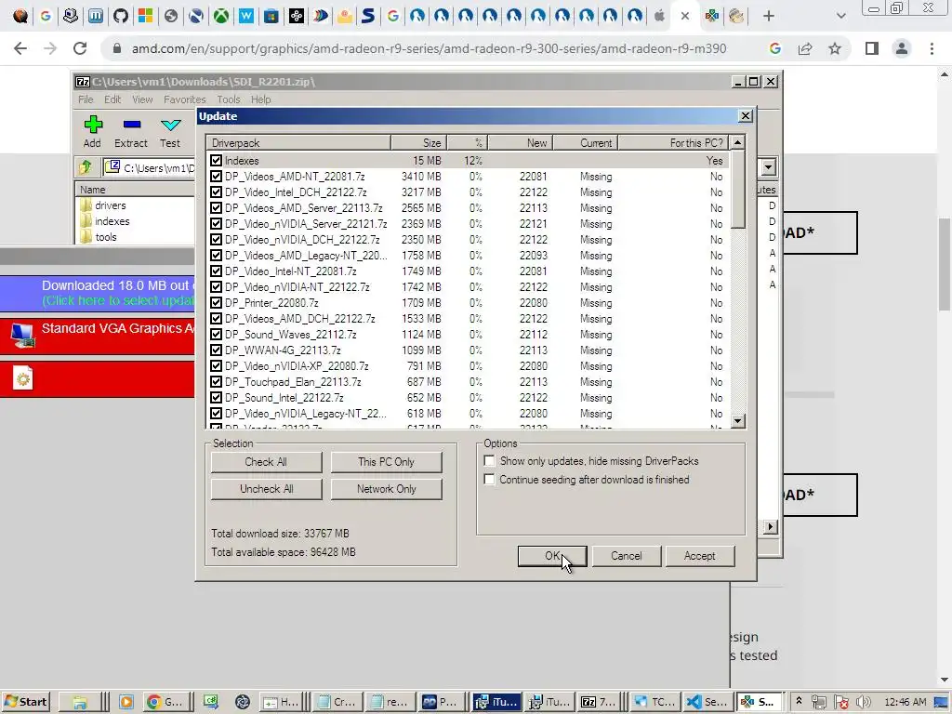The image size is (952, 714).
Task: Open the 7-Zip File menu
Action: [x=86, y=99]
